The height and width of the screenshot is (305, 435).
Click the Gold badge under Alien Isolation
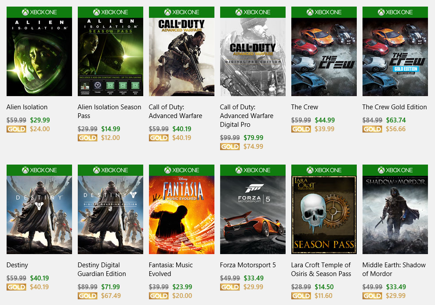[x=16, y=129]
